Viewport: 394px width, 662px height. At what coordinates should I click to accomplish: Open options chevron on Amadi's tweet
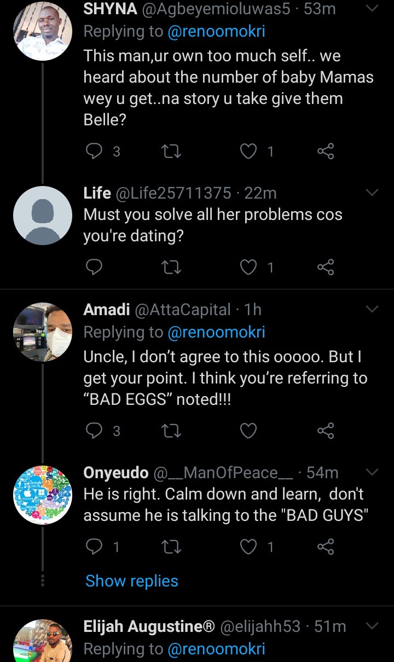[x=372, y=309]
